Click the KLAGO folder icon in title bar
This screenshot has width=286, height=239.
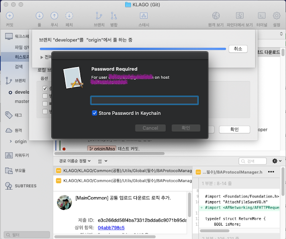pos(128,4)
